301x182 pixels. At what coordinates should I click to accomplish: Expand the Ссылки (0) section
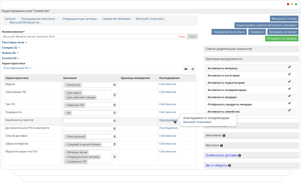[x=10, y=58]
